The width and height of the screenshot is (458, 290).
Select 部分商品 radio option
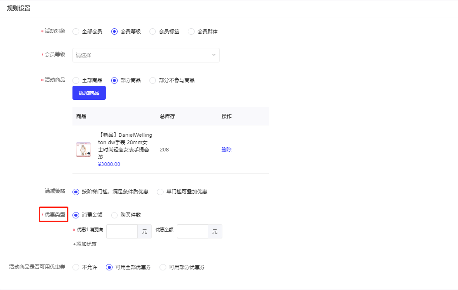tap(114, 80)
